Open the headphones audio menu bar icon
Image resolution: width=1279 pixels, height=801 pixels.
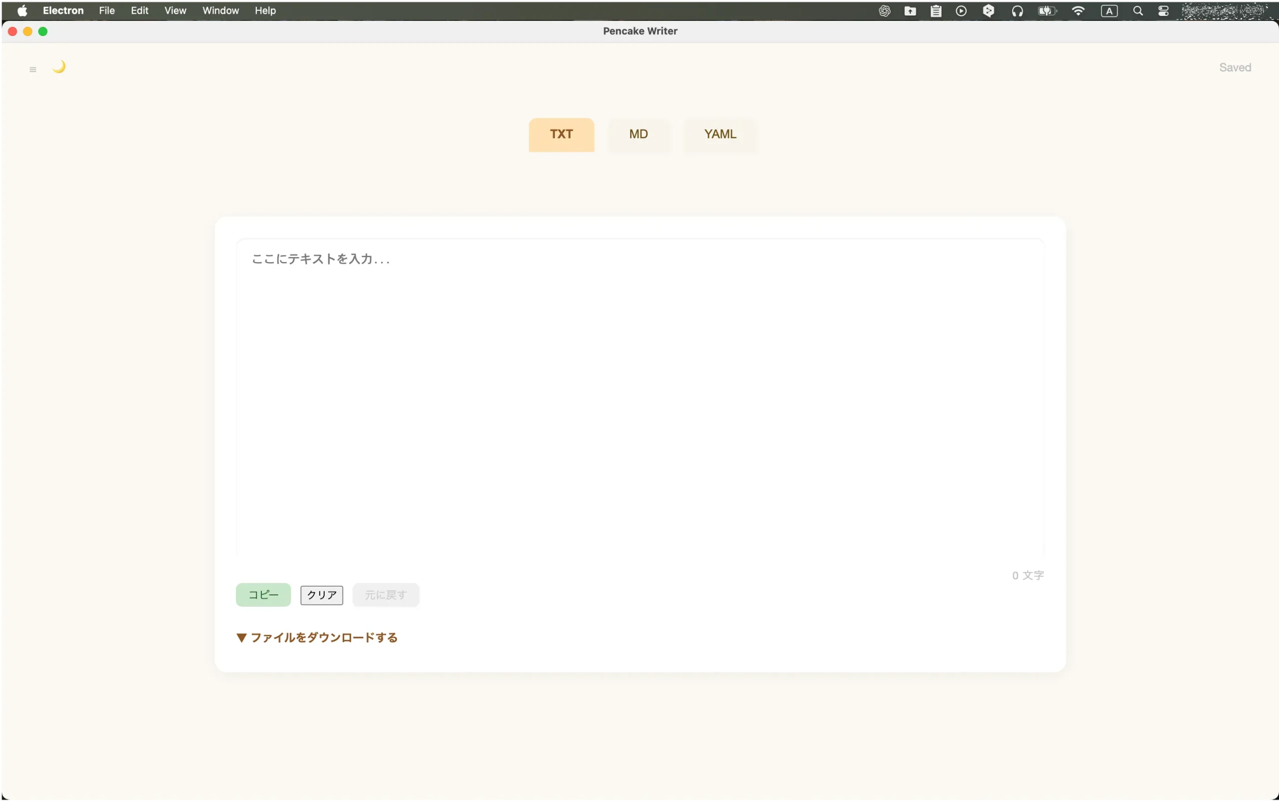1017,10
